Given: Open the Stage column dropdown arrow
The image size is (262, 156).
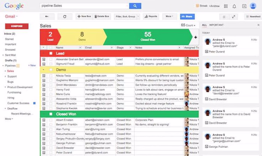Looking at the screenshot, I should 130,48.
